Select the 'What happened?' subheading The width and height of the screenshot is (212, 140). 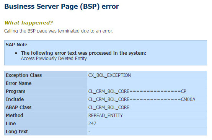click(29, 23)
